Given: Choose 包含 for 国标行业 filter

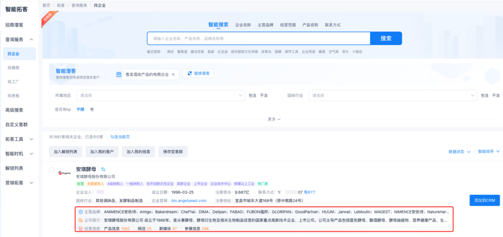Looking at the screenshot, I should tap(484, 95).
